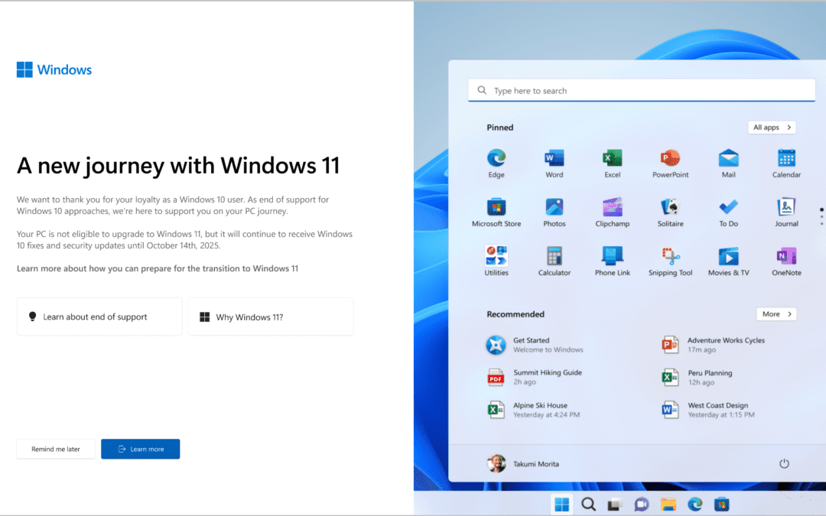Open the West Coast Design document
Viewport: 826px width, 516px height.
coord(708,410)
